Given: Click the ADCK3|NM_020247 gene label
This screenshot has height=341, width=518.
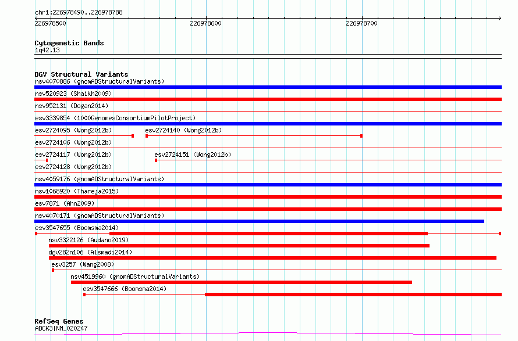Looking at the screenshot, I should point(61,328).
